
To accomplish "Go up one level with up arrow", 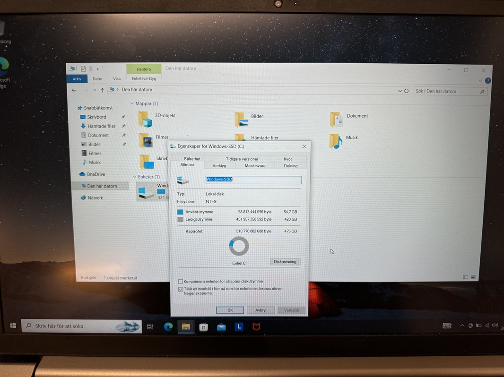I will [x=102, y=90].
